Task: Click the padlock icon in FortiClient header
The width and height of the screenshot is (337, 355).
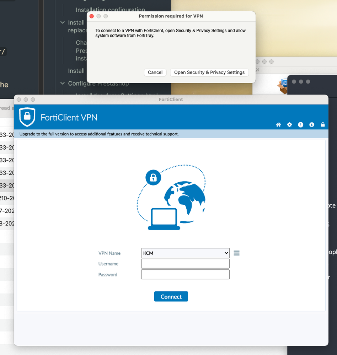Action: point(323,124)
